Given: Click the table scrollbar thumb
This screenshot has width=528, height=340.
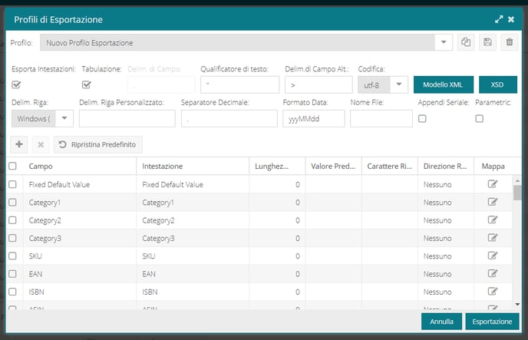Looking at the screenshot, I should (x=517, y=193).
